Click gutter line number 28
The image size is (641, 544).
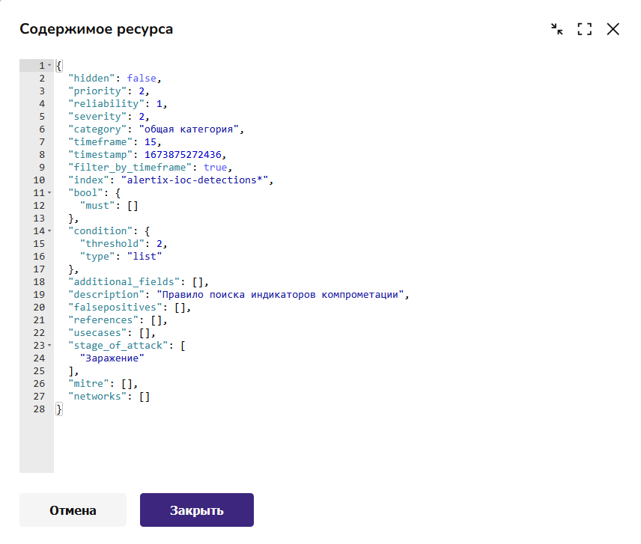pos(39,409)
